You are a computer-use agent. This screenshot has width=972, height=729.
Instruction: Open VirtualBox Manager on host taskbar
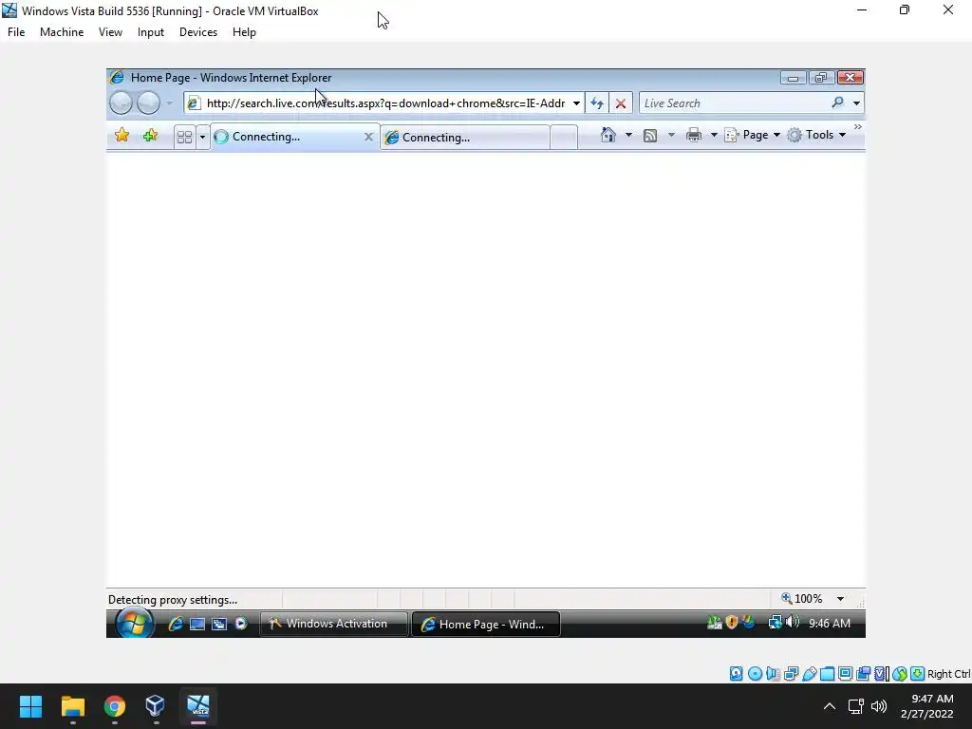tap(155, 706)
